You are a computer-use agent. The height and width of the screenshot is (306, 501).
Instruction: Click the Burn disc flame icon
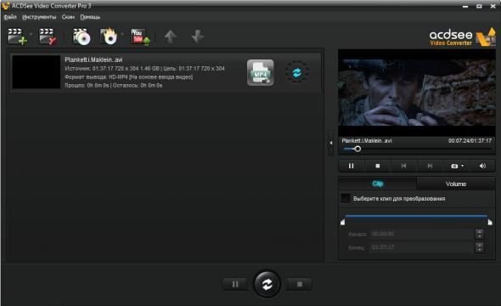pos(109,37)
